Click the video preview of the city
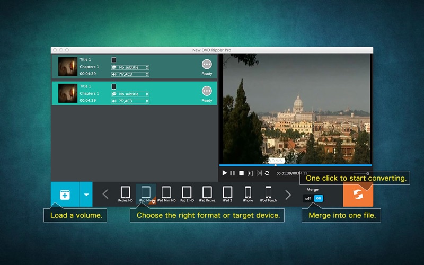This screenshot has height=265, width=424. pyautogui.click(x=296, y=109)
